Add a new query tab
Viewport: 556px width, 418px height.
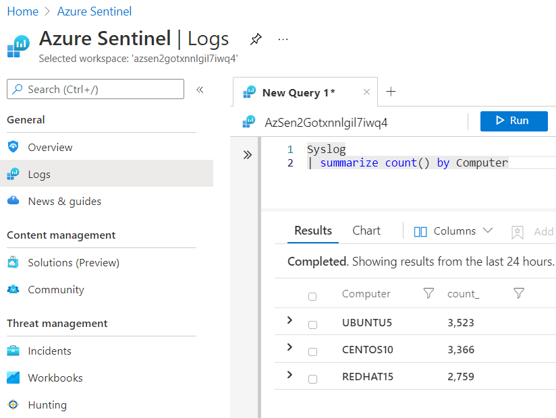391,92
